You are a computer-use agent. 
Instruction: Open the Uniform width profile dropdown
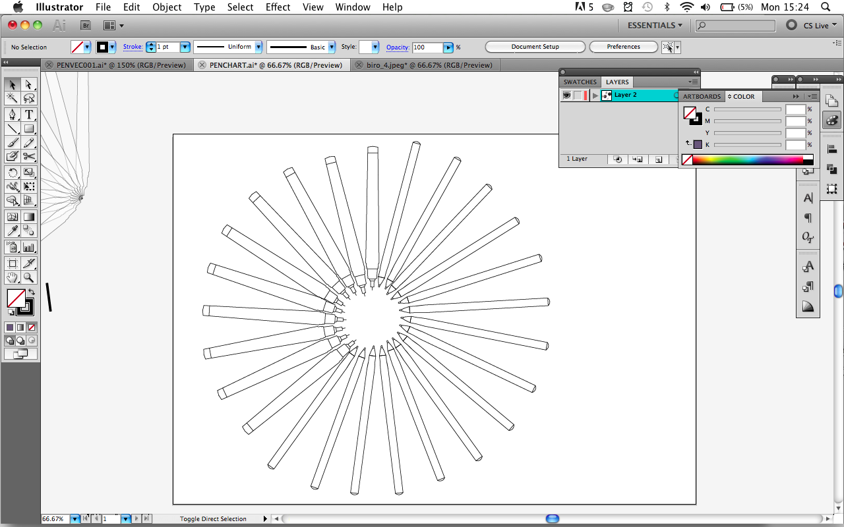[x=258, y=47]
